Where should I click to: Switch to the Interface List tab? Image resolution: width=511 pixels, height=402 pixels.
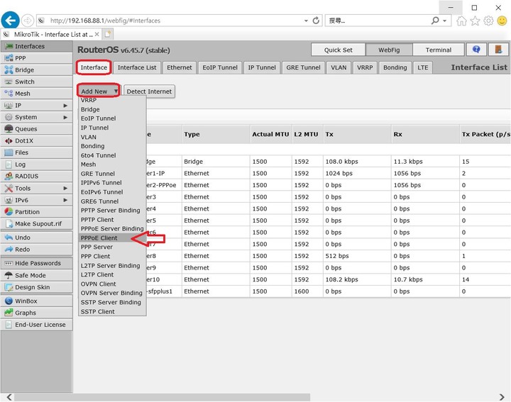pos(137,67)
